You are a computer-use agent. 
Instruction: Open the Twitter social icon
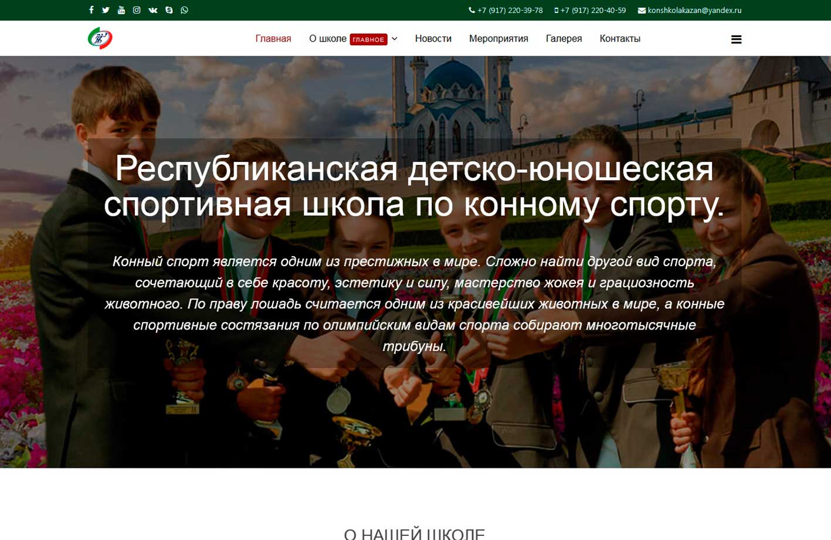[106, 10]
